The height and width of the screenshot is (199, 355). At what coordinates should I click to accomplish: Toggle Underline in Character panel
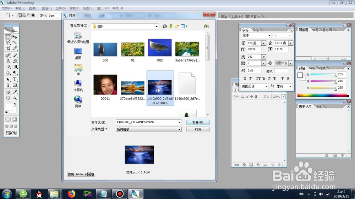[x=282, y=78]
